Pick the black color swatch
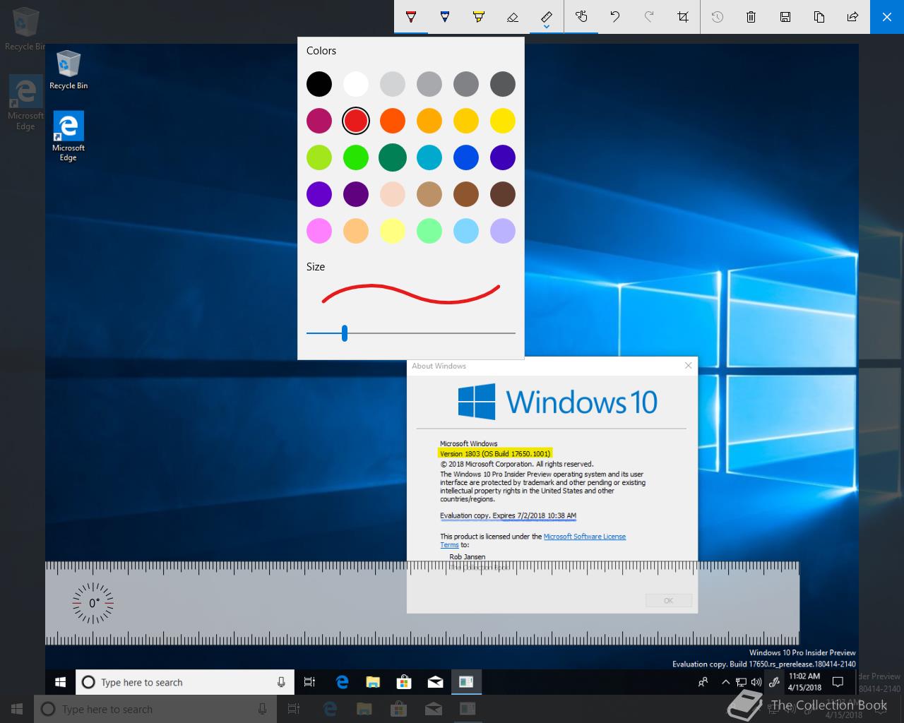Screen dimensions: 904x723 319,84
